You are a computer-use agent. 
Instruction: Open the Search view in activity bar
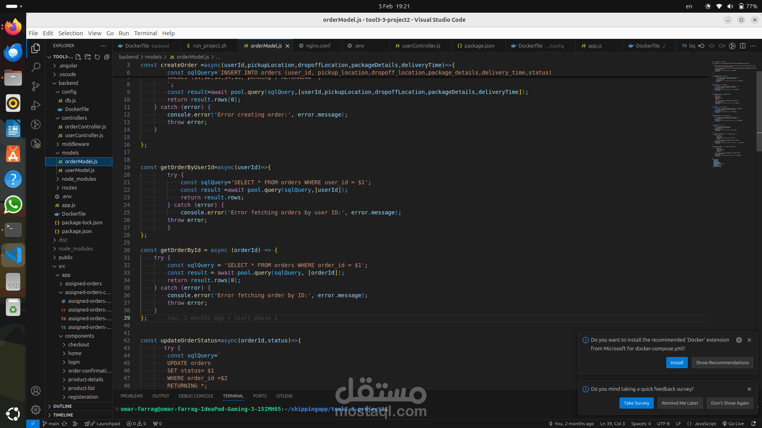point(36,67)
